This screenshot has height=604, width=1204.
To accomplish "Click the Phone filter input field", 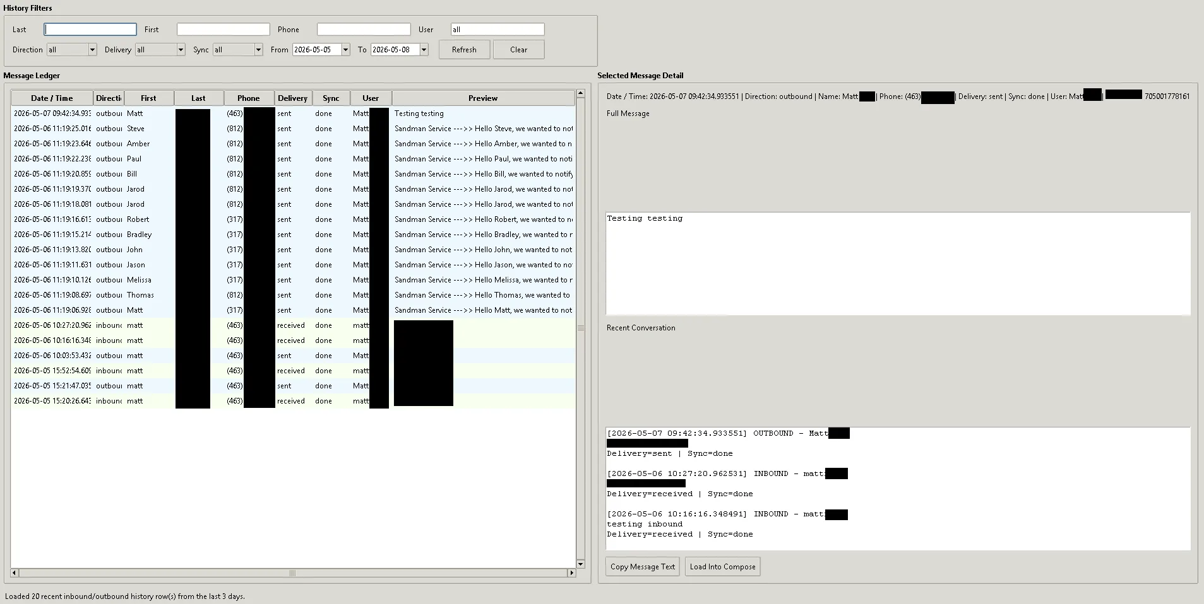I will pos(364,30).
